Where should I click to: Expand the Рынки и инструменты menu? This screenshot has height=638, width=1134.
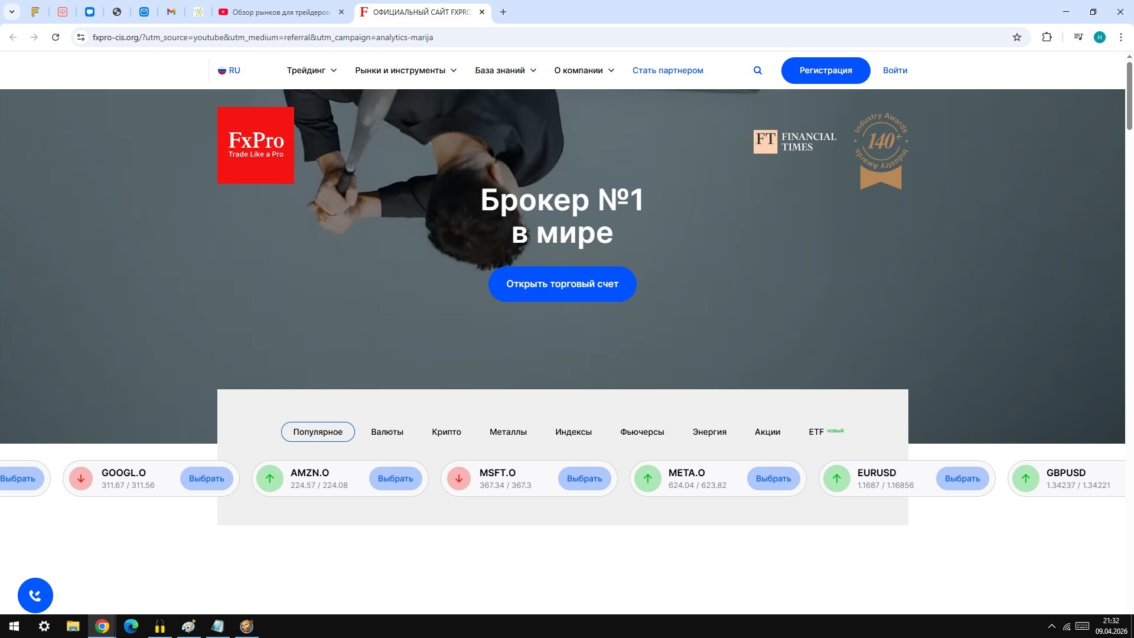[x=406, y=70]
